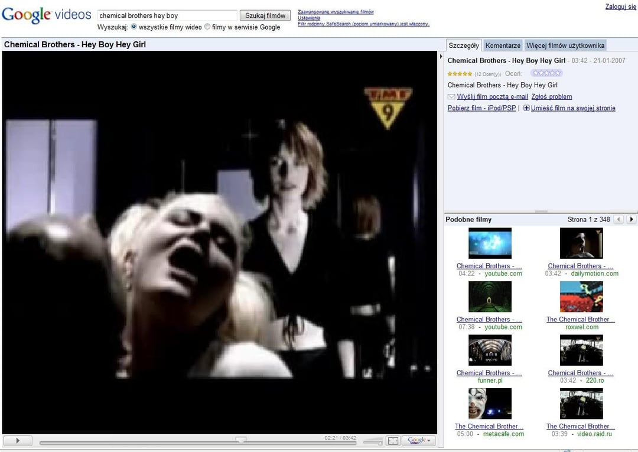Viewport: 638px width, 452px height.
Task: Expand the plus icon to embed film
Action: point(526,108)
